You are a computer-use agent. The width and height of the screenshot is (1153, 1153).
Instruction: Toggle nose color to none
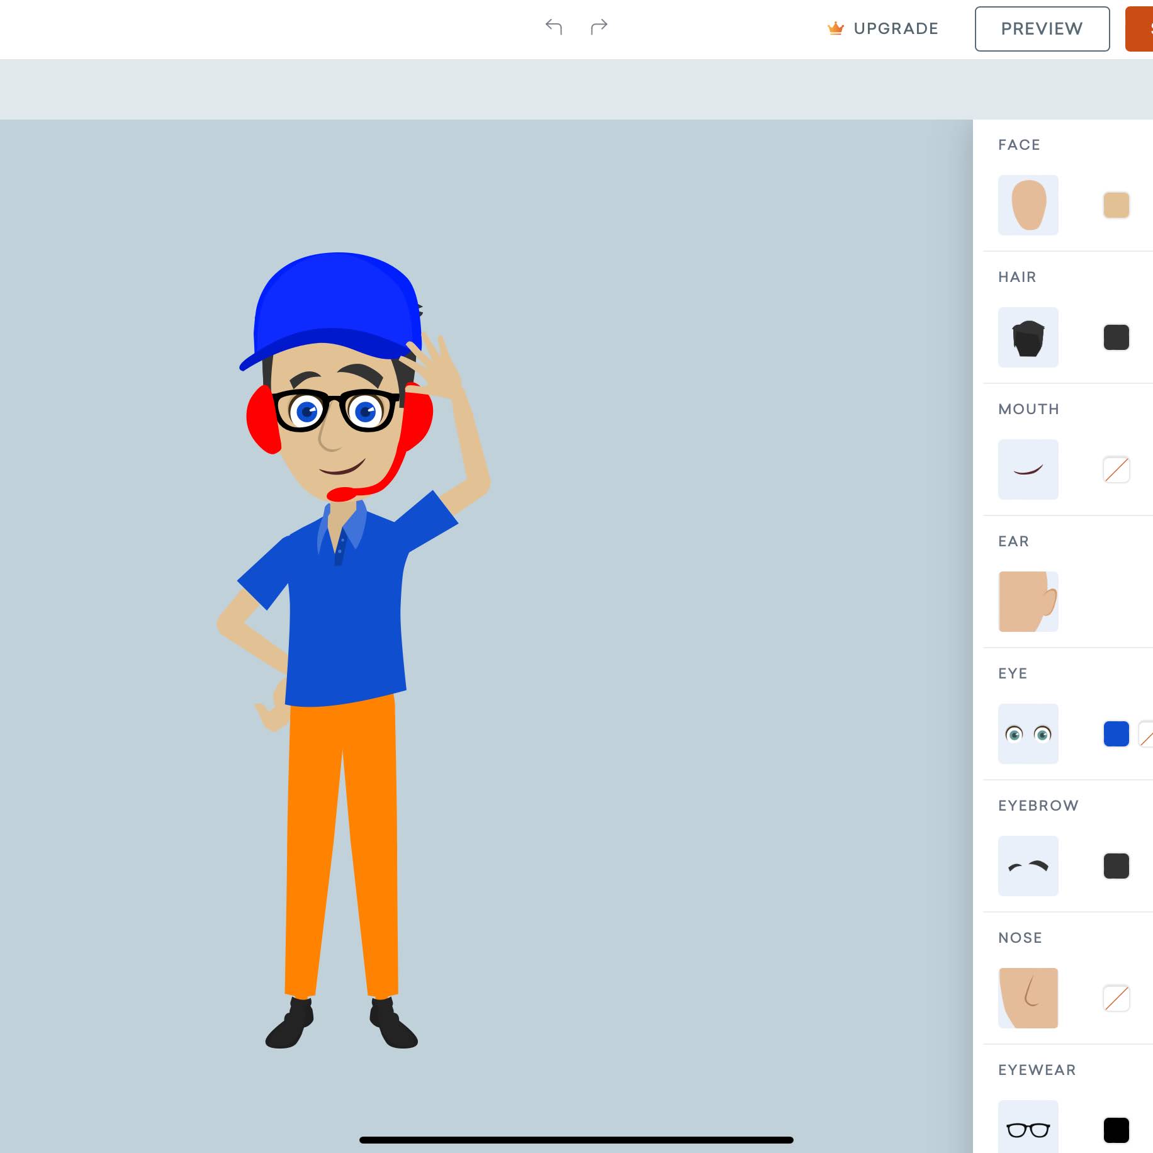(1116, 998)
